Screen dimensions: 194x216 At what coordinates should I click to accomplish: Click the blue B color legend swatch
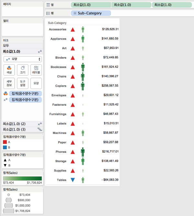5,147
